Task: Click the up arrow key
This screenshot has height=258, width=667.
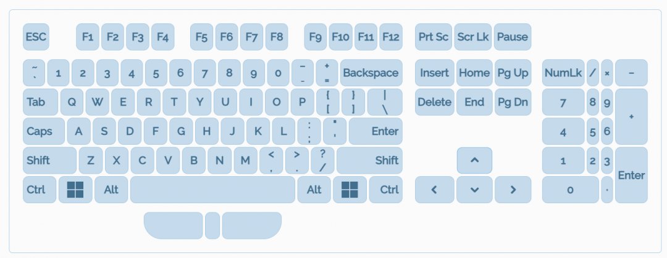Action: coord(474,160)
